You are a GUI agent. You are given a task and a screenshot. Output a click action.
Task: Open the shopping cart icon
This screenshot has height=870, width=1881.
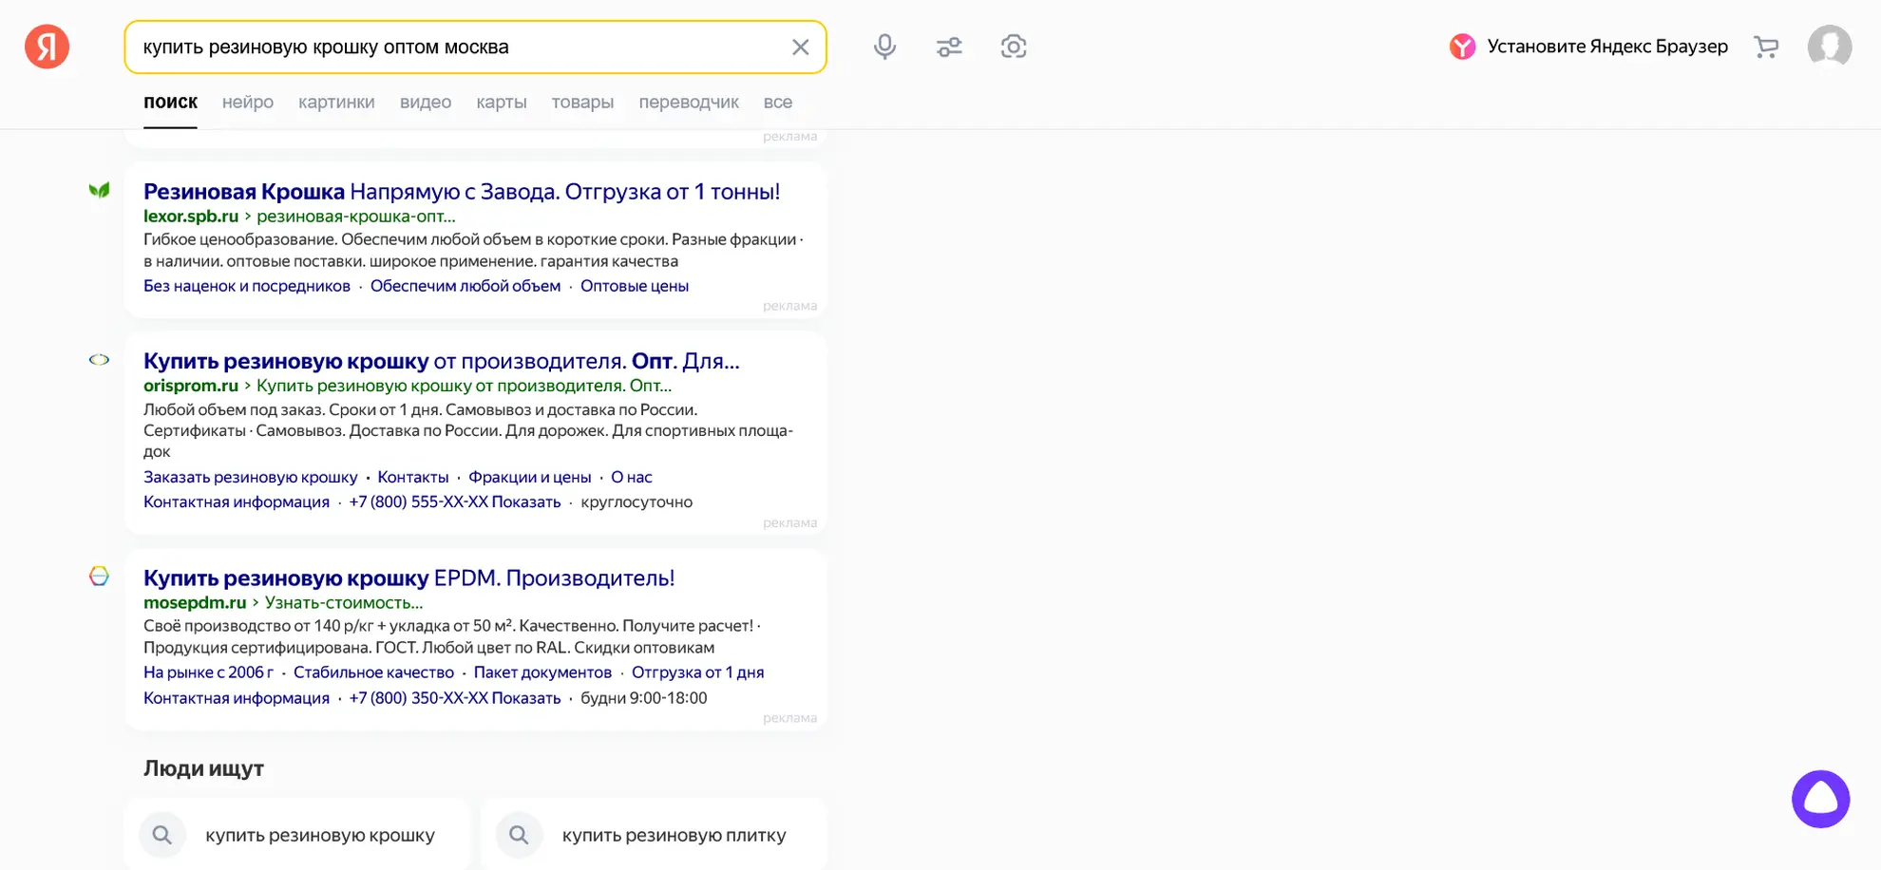(1766, 47)
